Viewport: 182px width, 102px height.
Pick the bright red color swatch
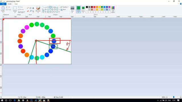[x=94, y=7]
